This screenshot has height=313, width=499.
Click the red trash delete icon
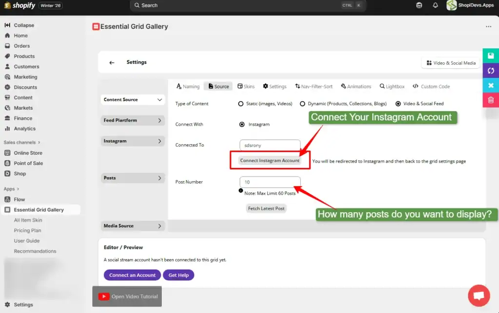point(491,100)
